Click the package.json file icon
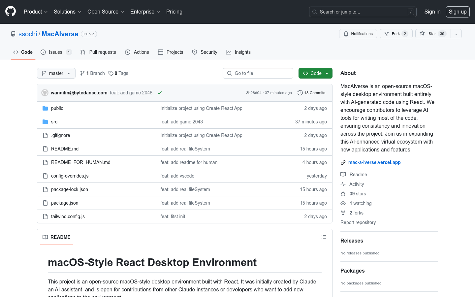The image size is (475, 297). click(x=45, y=203)
